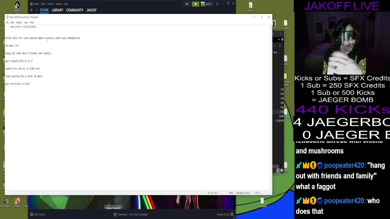
Task: Open Friends & Chat in Steam
Action: 225,214
